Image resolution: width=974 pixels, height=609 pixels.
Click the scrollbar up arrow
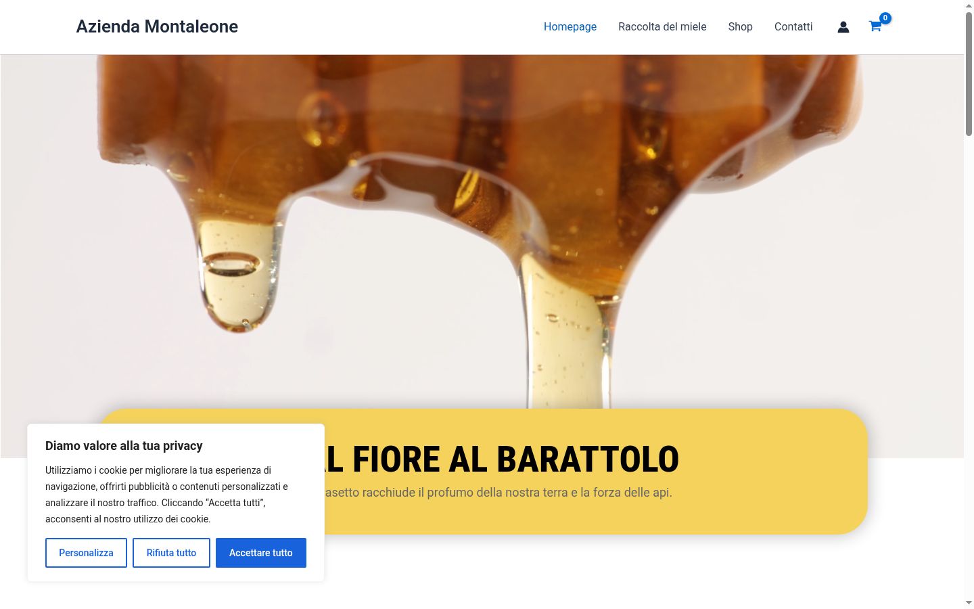tap(969, 5)
